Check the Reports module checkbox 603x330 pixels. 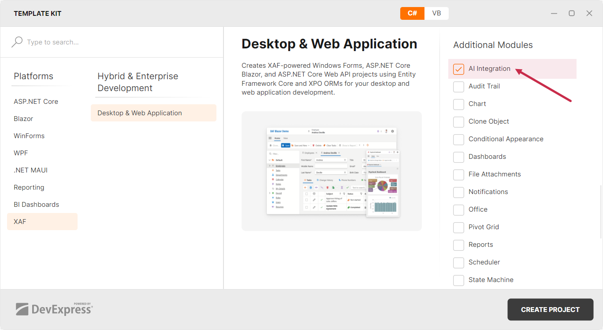(459, 245)
